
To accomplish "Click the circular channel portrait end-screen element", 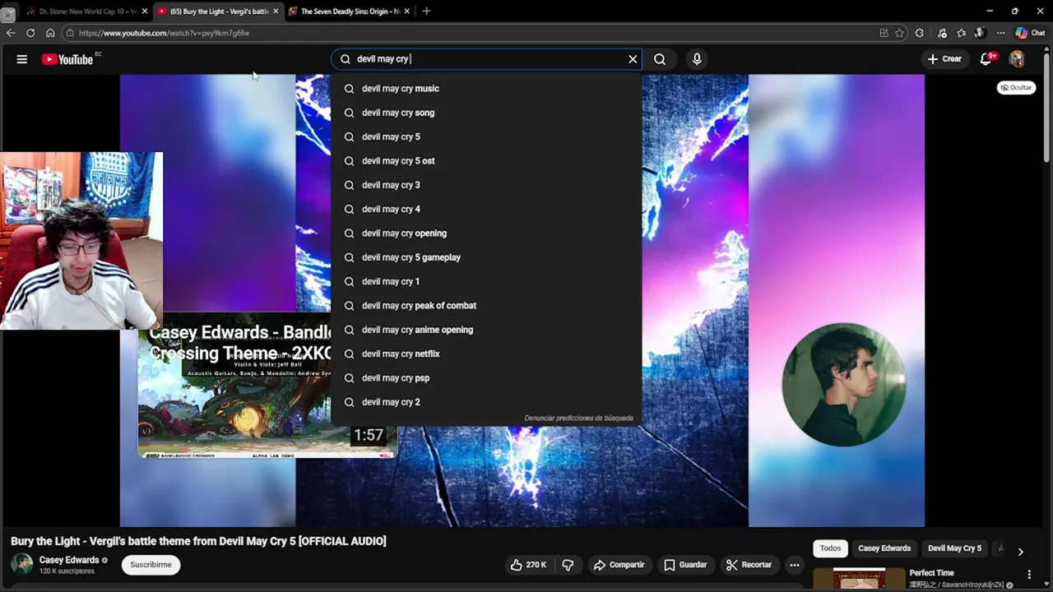I will pyautogui.click(x=843, y=385).
